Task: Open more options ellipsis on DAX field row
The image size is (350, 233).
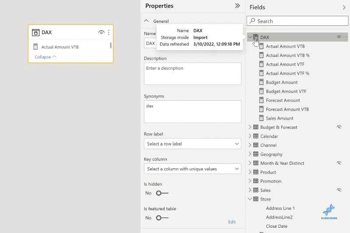Action: coord(345,37)
